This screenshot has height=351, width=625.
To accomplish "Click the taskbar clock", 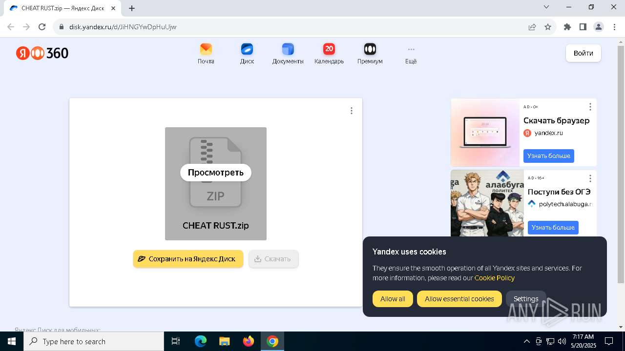I will click(583, 341).
